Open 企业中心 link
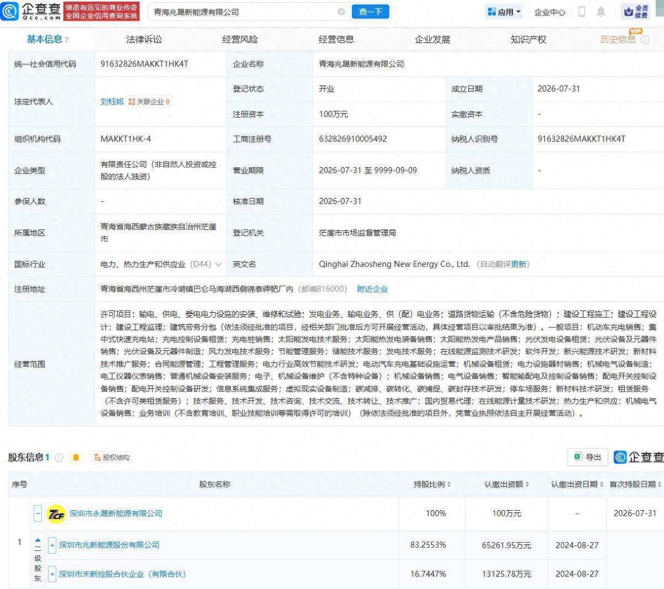The image size is (664, 589). point(549,12)
